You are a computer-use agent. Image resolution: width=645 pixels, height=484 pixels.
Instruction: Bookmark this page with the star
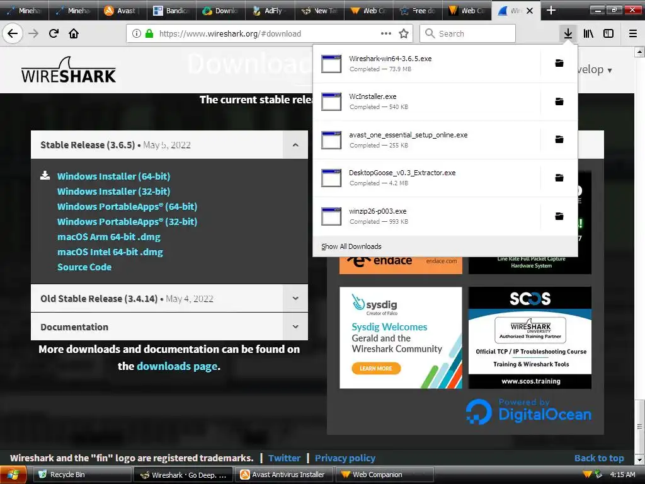(404, 34)
